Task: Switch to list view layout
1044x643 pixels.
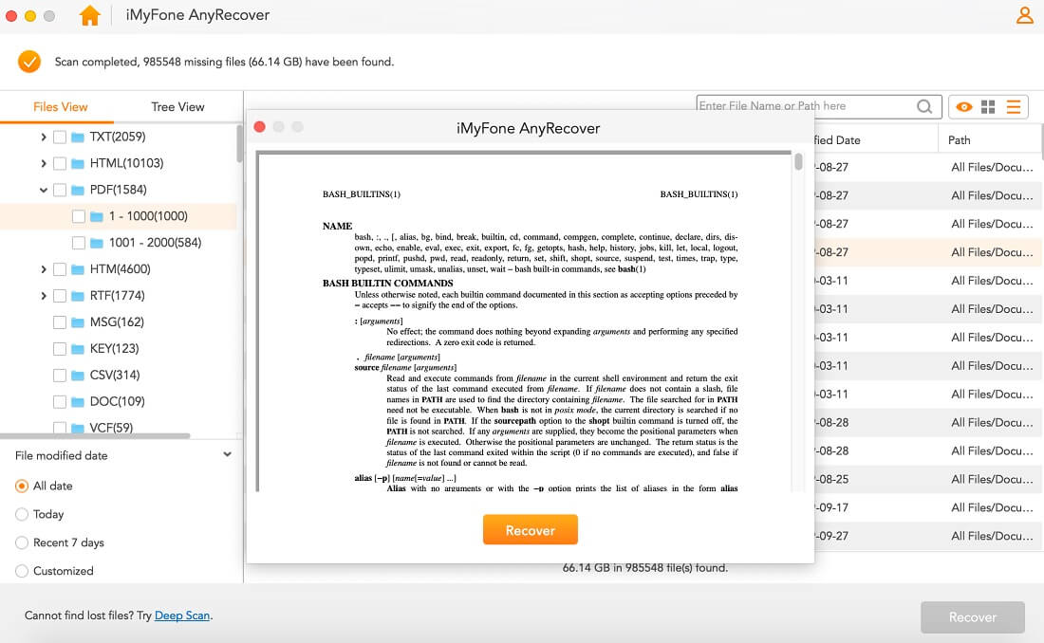Action: (1014, 106)
